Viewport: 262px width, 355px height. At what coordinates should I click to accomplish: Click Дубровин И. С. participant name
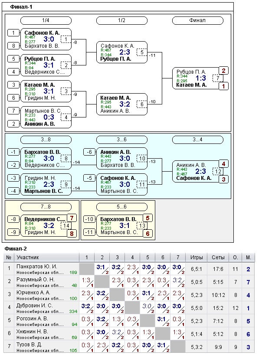click(34, 306)
